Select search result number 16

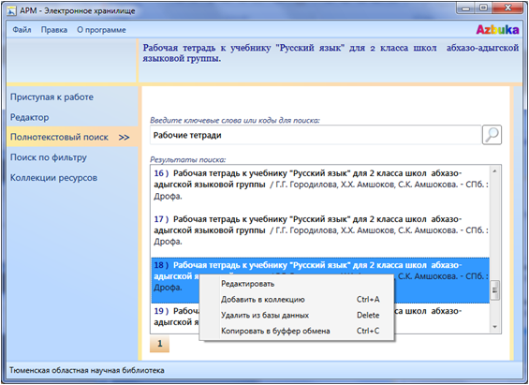pos(320,185)
